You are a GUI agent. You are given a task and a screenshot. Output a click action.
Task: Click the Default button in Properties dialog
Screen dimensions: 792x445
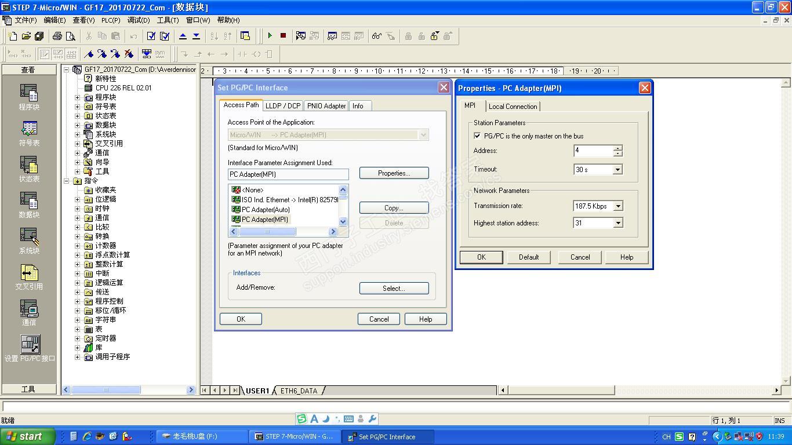coord(528,257)
